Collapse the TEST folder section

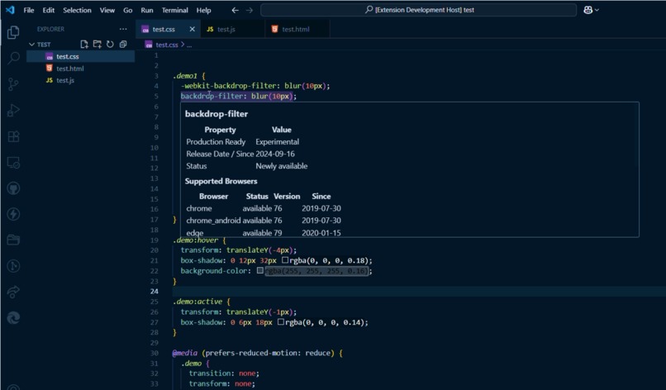point(32,44)
